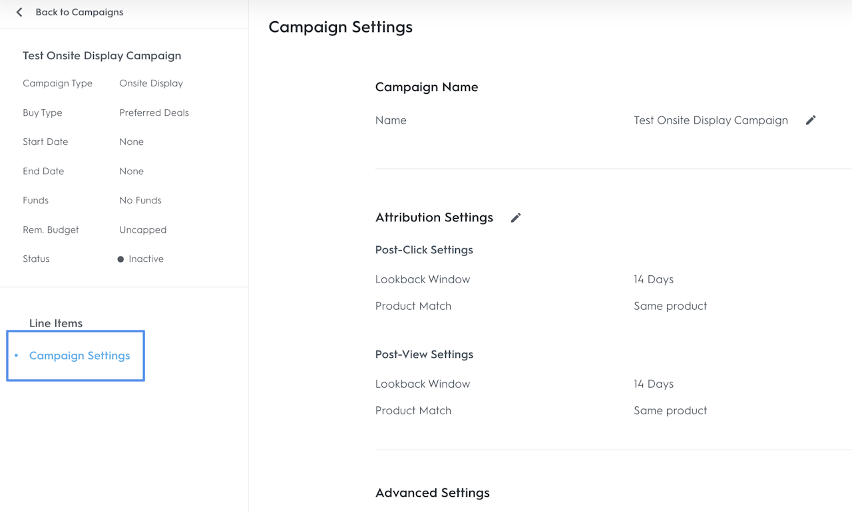
Task: Click the Preferred Deals buy type value
Action: click(154, 112)
